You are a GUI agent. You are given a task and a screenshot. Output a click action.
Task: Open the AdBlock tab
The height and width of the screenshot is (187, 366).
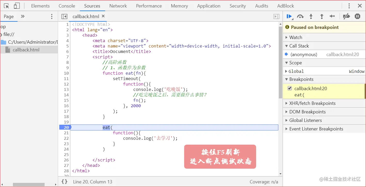click(286, 6)
